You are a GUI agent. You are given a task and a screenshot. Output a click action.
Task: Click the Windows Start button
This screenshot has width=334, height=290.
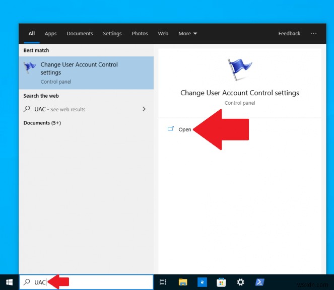pyautogui.click(x=9, y=282)
